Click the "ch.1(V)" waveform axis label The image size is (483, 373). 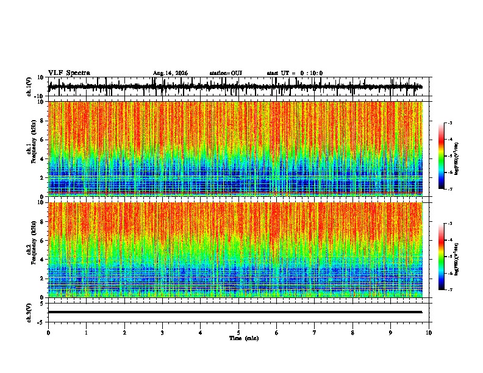click(x=29, y=87)
